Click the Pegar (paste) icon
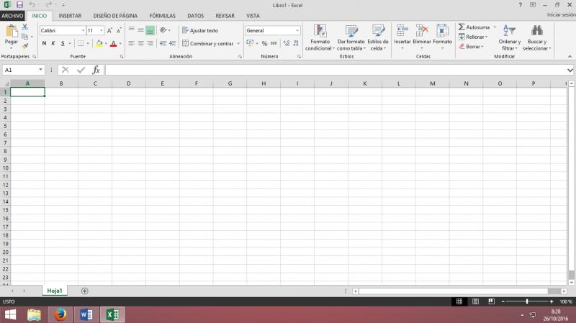Viewport: 576px width, 323px height. pyautogui.click(x=12, y=32)
